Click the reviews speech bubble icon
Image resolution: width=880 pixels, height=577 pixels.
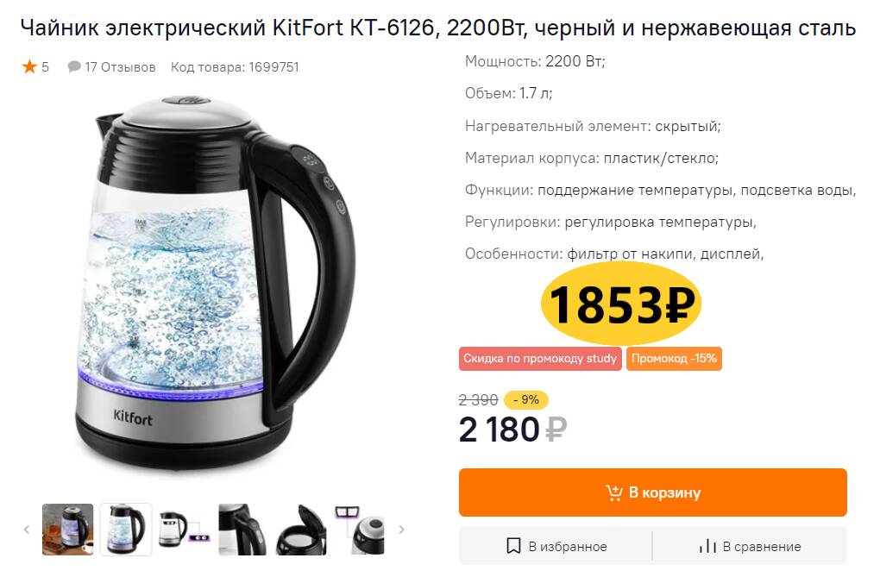point(74,66)
